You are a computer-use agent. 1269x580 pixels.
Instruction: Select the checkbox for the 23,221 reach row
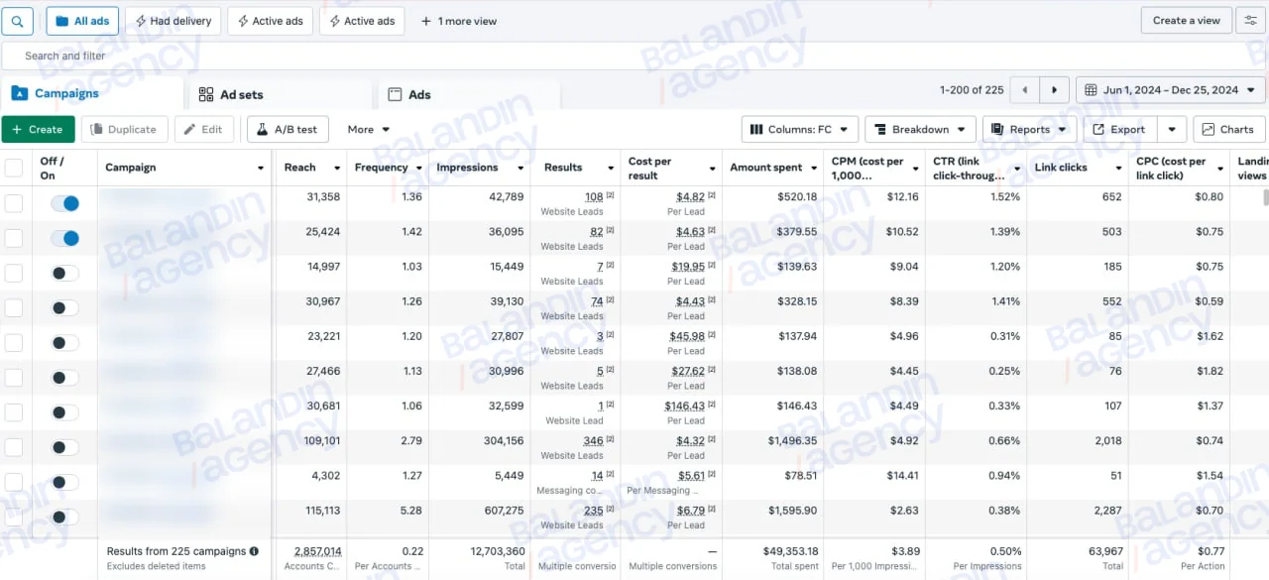(x=14, y=343)
